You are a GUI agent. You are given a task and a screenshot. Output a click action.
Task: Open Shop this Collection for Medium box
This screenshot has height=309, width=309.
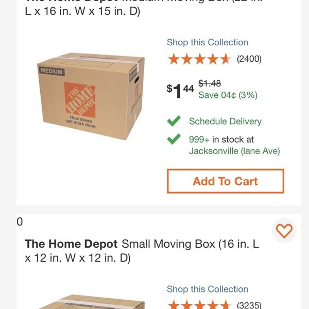[208, 42]
